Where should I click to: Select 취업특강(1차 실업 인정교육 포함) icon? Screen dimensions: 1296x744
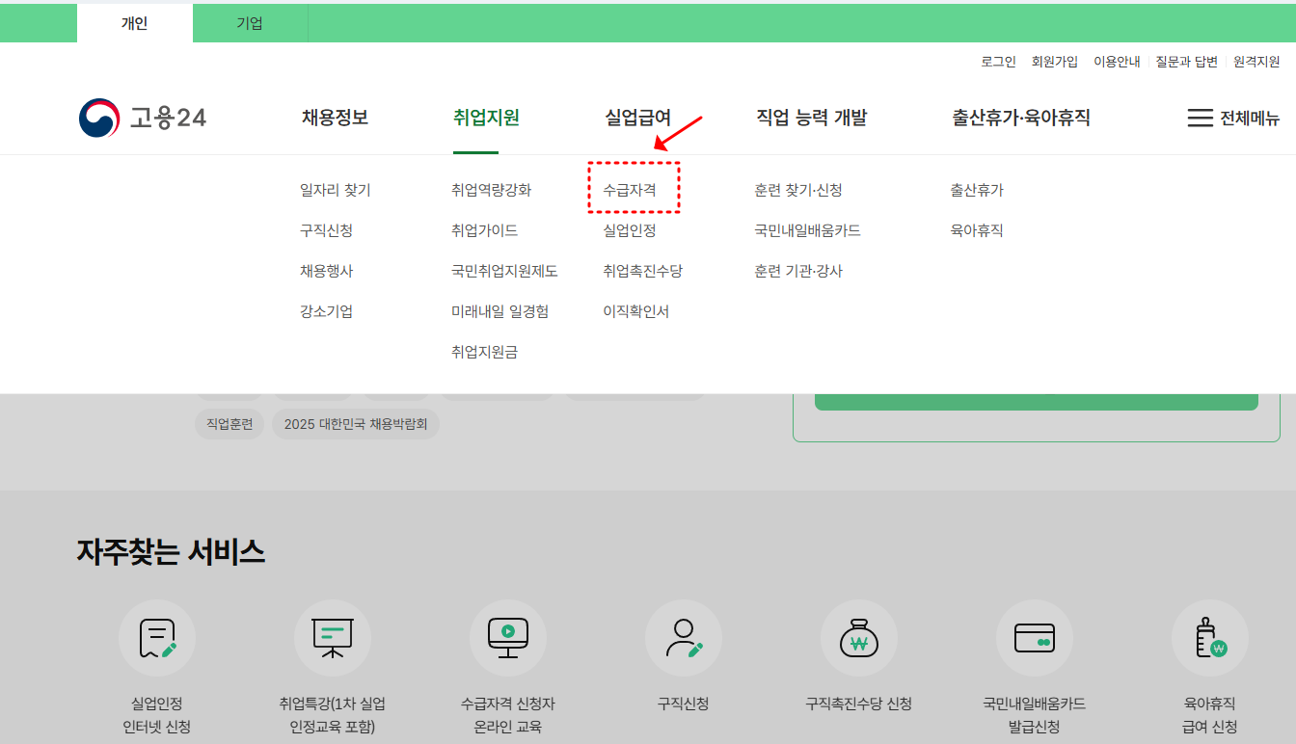point(332,637)
